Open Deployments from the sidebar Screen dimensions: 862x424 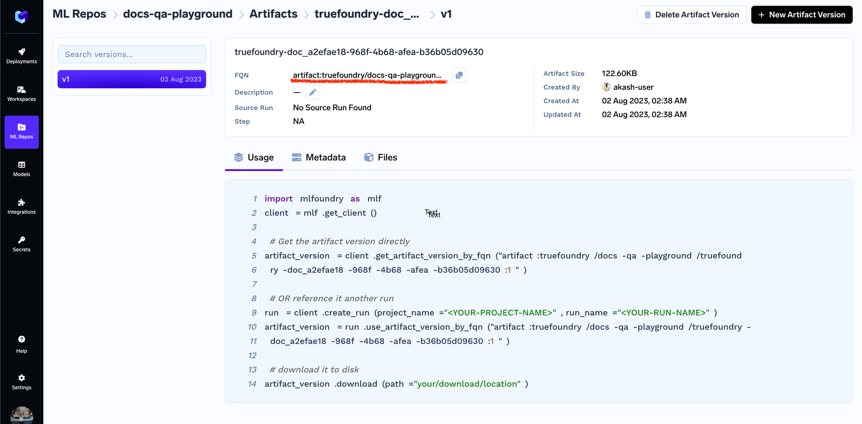pos(22,56)
